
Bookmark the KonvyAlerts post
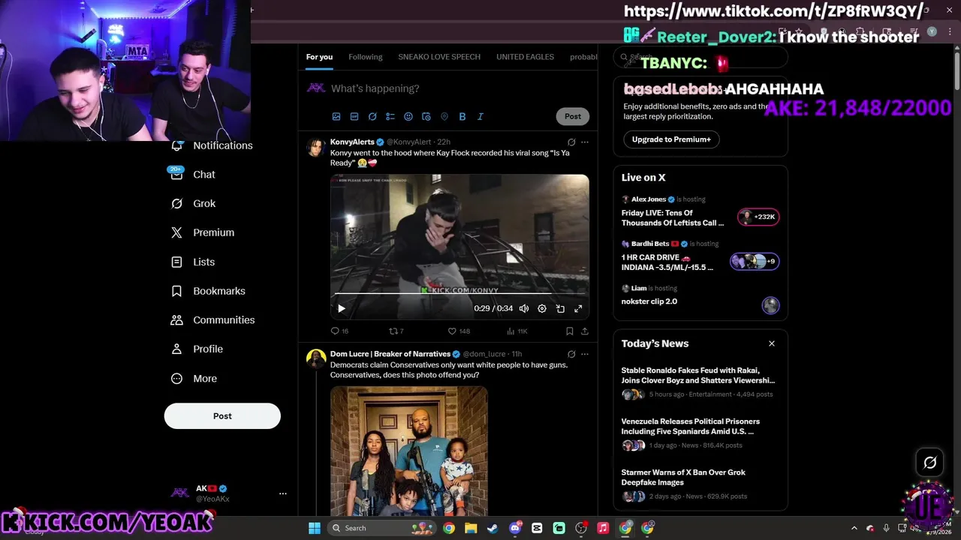(570, 331)
